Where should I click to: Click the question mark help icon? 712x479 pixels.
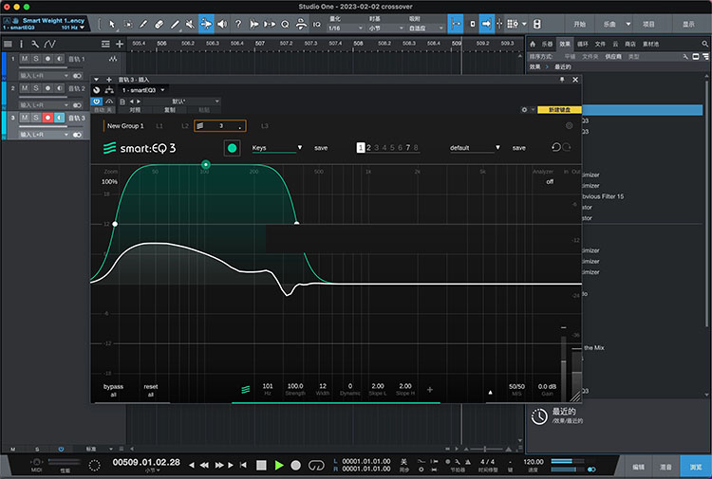[238, 24]
